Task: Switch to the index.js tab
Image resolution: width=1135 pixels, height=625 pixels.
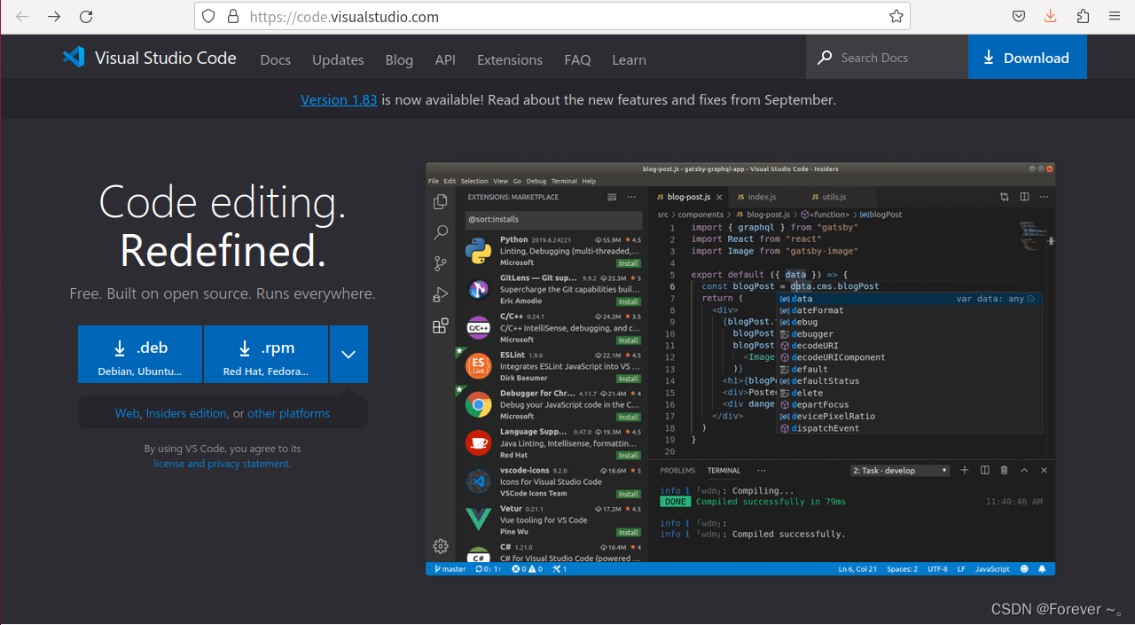Action: pos(762,197)
